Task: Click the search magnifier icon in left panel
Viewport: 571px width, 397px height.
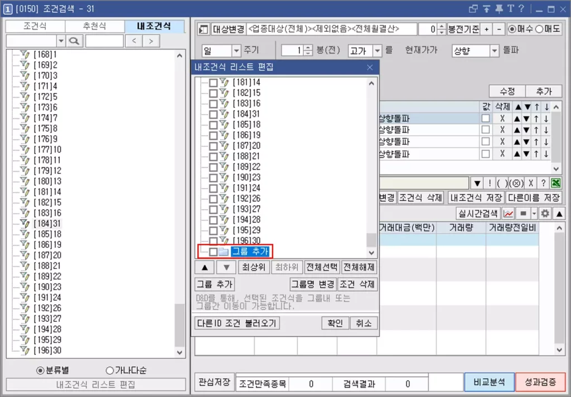Action: 74,41
